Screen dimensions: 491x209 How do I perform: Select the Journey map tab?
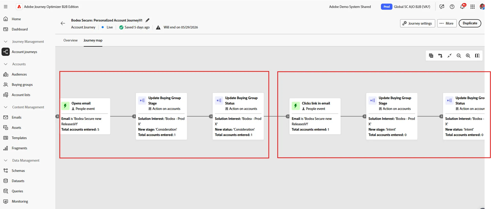point(93,40)
